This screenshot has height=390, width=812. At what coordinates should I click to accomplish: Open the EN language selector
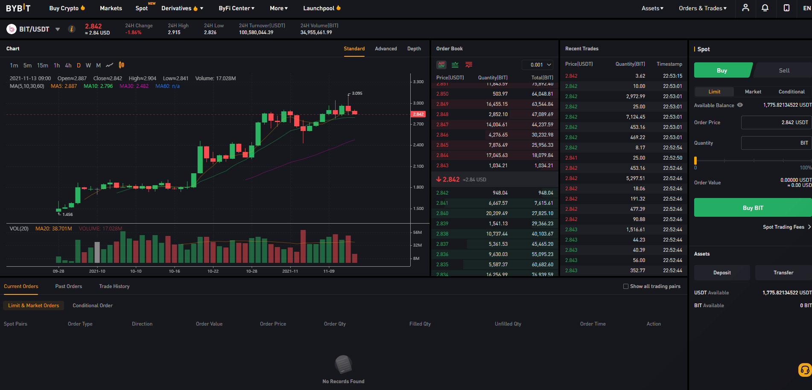click(x=806, y=8)
